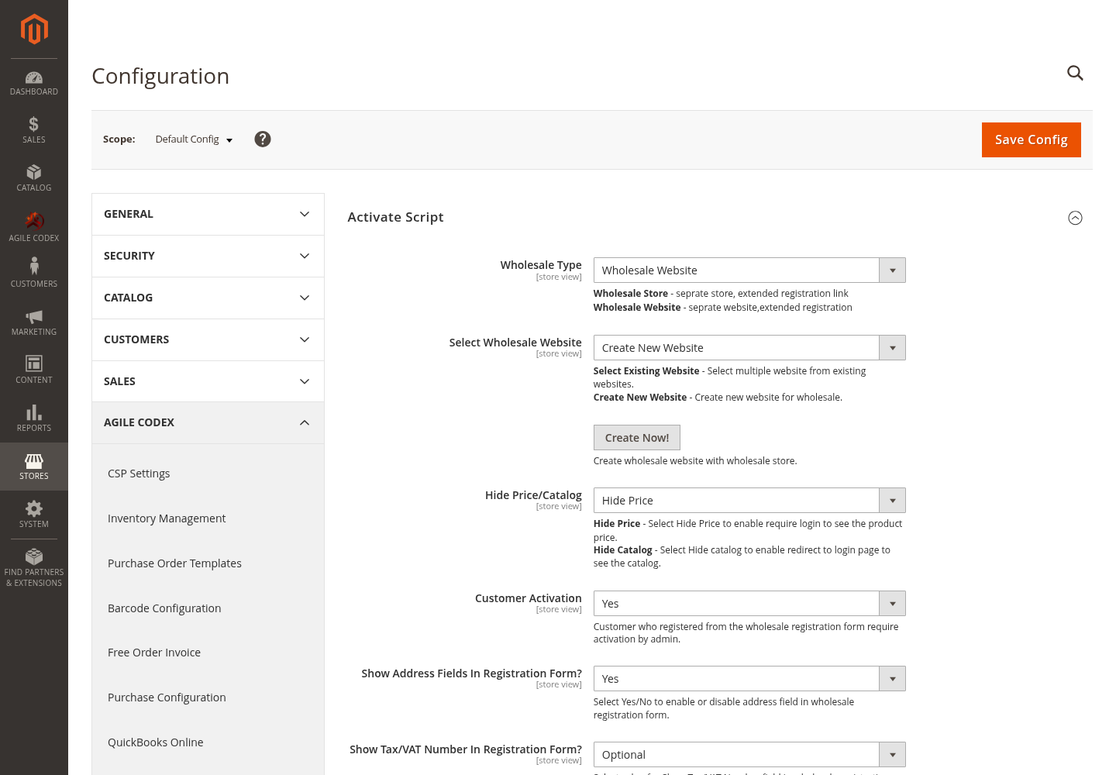Open the Wholesale Type dropdown

coord(749,270)
